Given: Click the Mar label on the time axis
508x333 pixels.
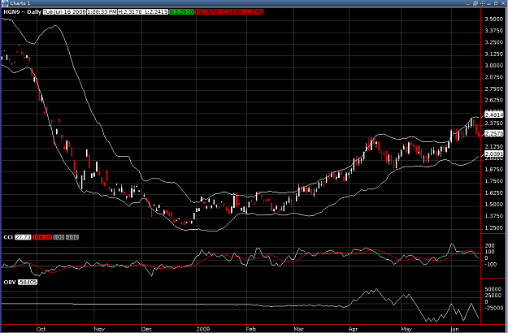Looking at the screenshot, I should [299, 329].
